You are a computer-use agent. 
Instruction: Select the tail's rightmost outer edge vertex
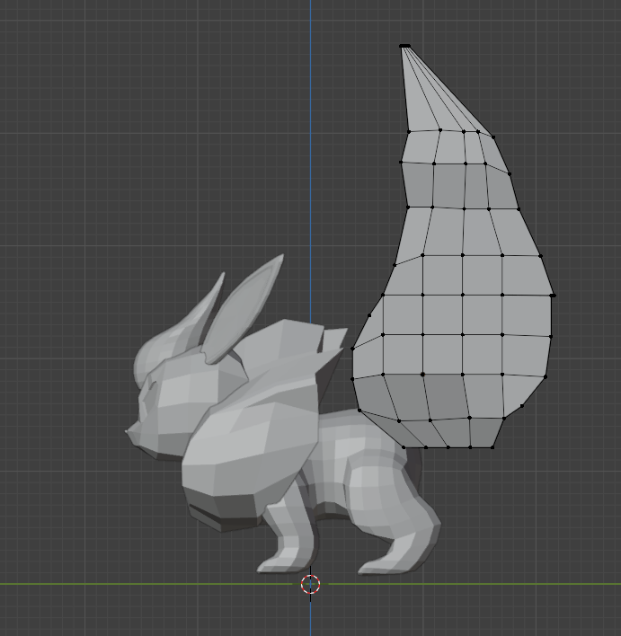point(554,296)
